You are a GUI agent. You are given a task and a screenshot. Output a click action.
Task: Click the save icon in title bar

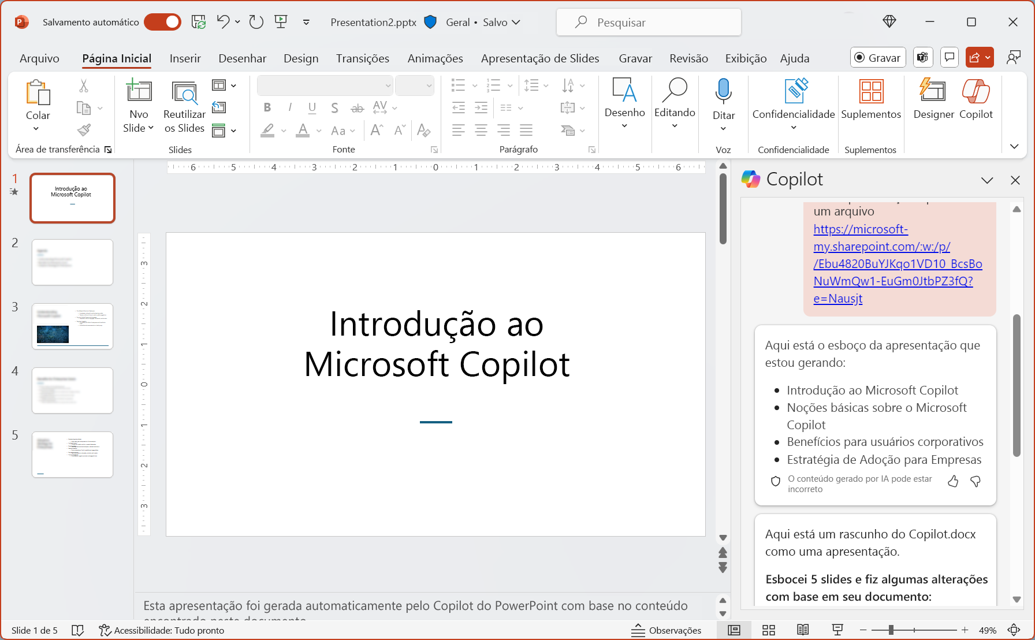[199, 22]
